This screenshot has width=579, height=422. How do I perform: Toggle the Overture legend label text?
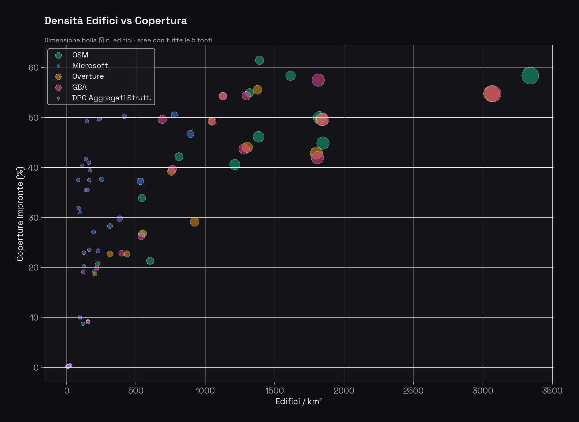pos(88,76)
